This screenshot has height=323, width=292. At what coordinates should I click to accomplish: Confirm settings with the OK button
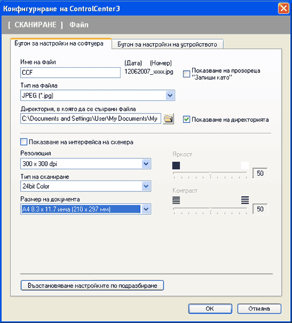pos(210,308)
